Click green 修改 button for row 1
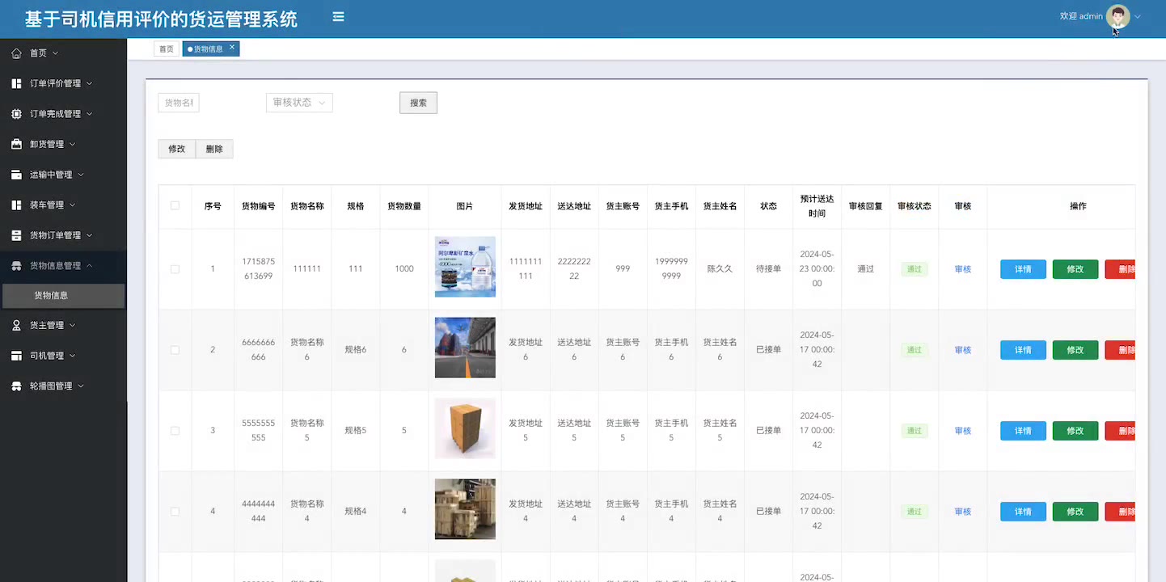 [1075, 269]
